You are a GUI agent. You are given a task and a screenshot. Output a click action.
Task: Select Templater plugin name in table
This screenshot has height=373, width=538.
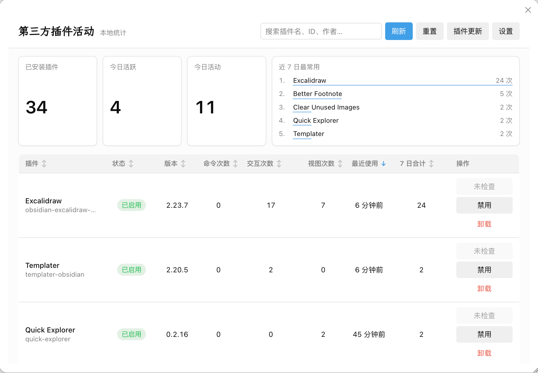coord(42,265)
